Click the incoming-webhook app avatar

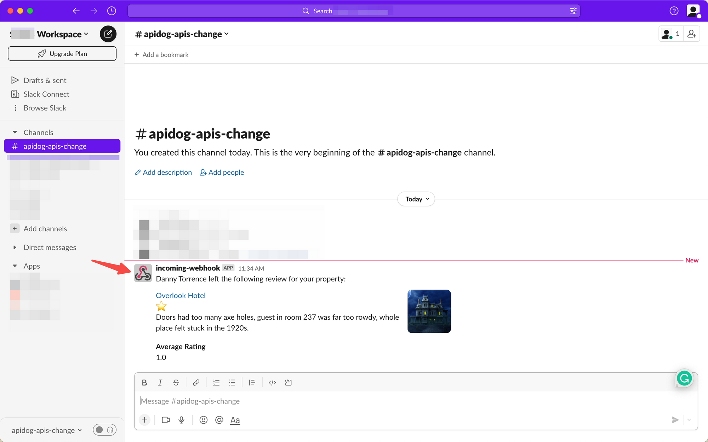pyautogui.click(x=143, y=273)
